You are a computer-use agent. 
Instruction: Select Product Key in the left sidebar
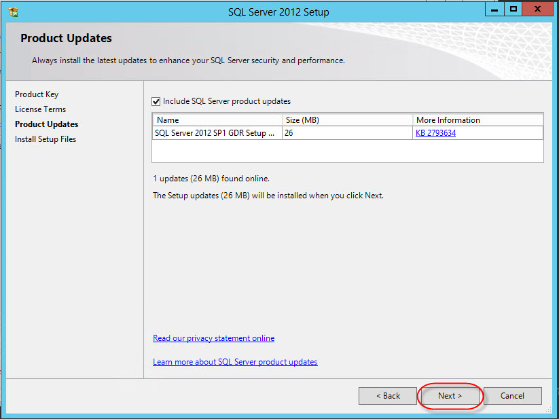36,94
